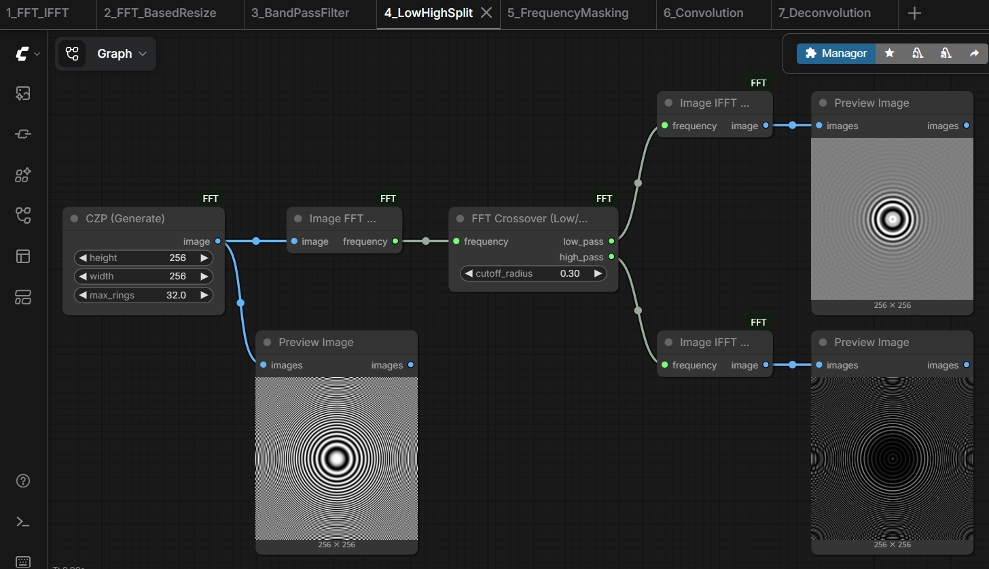The width and height of the screenshot is (989, 569).
Task: Open the ComfyUI logo main menu
Action: click(x=22, y=54)
